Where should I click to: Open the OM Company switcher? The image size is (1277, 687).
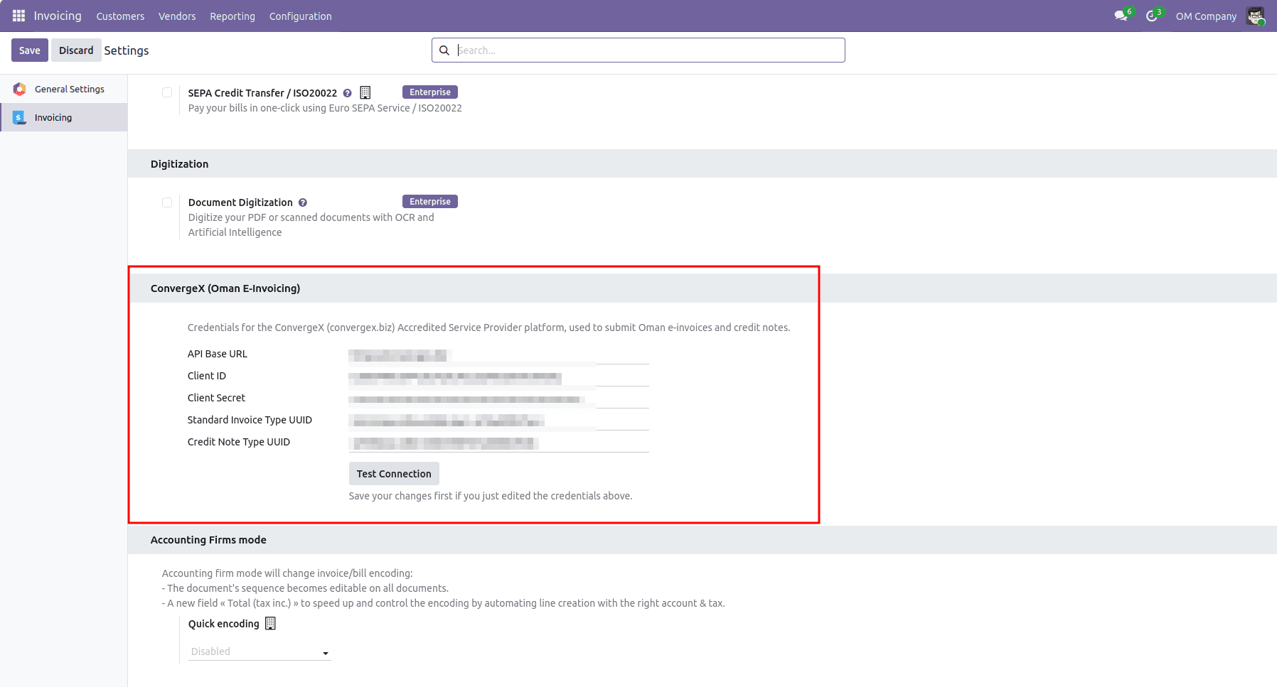(x=1206, y=16)
